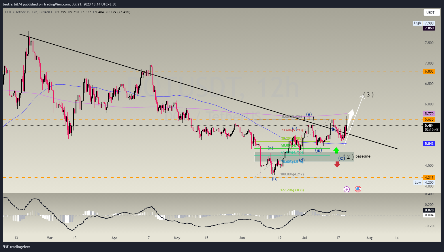Viewport: 444px width, 252px height.
Task: Click the L5.337 low value
Action: point(86,12)
